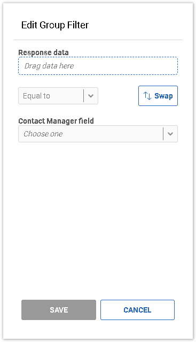
Task: Click the Choose one placeholder text
Action: coord(43,134)
